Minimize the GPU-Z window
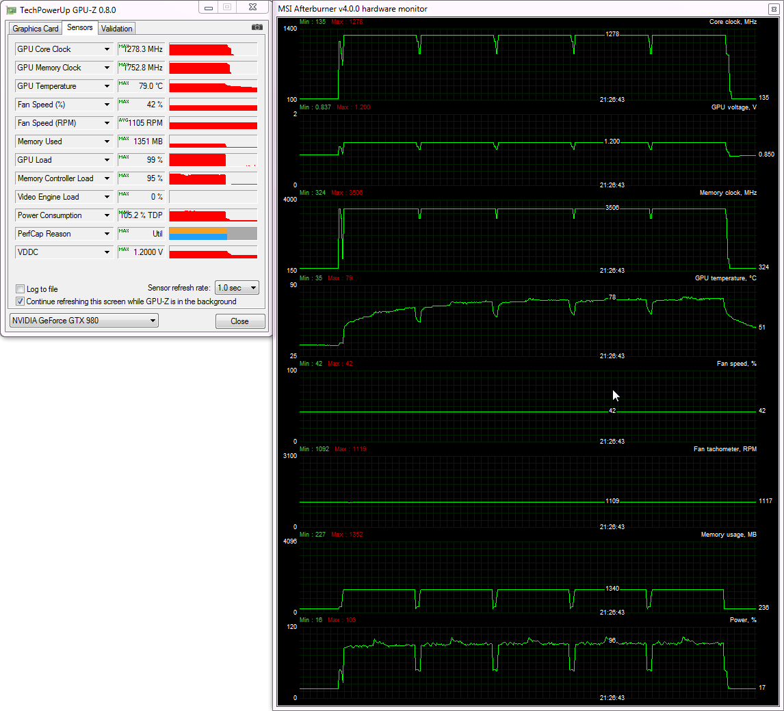Screen dimensions: 784x711 209,8
